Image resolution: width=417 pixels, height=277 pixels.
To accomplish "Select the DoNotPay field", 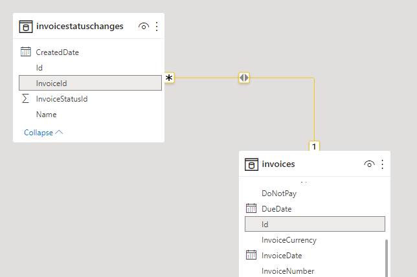I will (x=279, y=193).
